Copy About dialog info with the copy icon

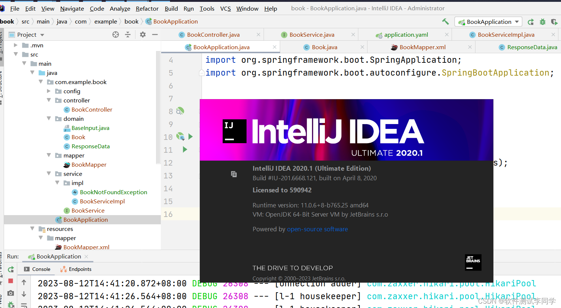[x=234, y=174]
